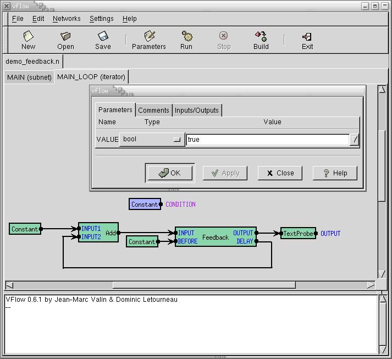Click the Stop toolbar icon

(224, 36)
